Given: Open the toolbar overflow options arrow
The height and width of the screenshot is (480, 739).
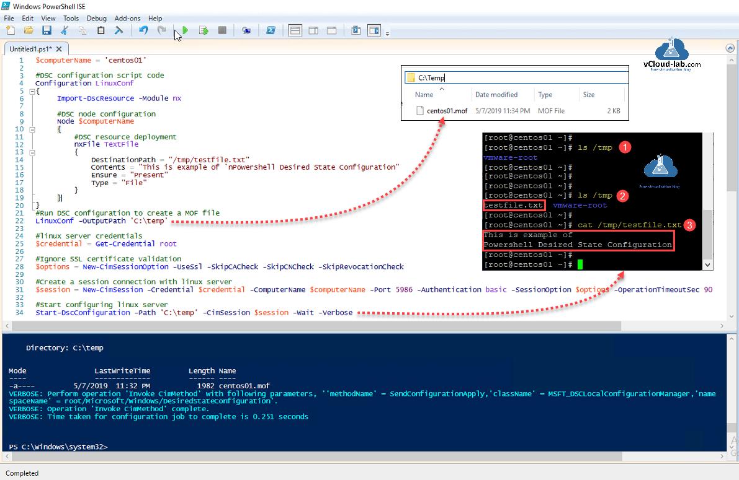Looking at the screenshot, I should point(387,33).
